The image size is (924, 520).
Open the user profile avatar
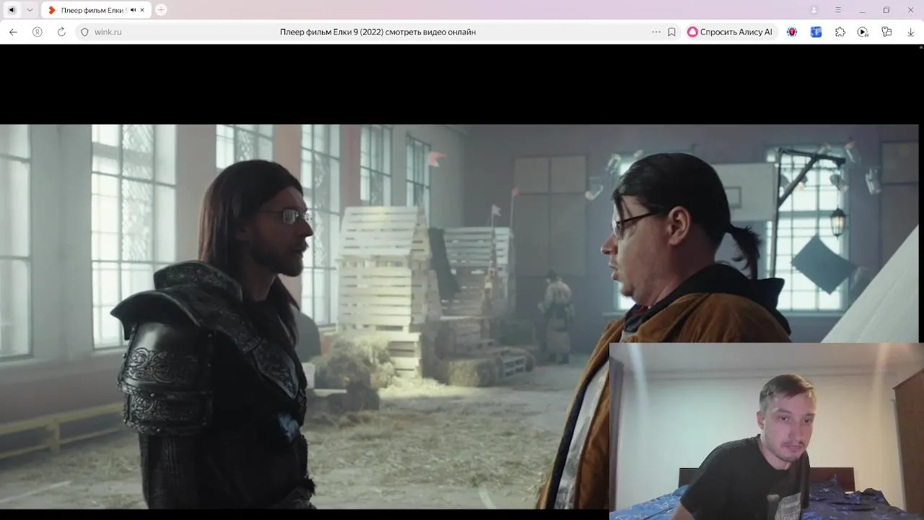814,10
